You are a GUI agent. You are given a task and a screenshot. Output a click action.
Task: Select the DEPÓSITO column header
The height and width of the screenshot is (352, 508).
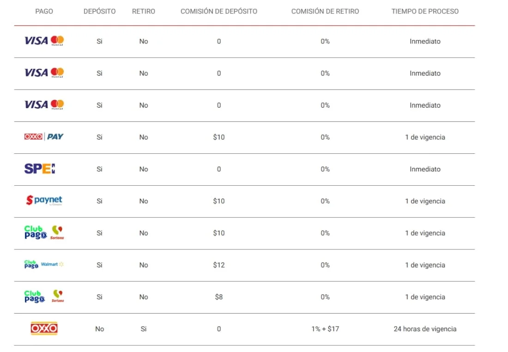(x=100, y=11)
